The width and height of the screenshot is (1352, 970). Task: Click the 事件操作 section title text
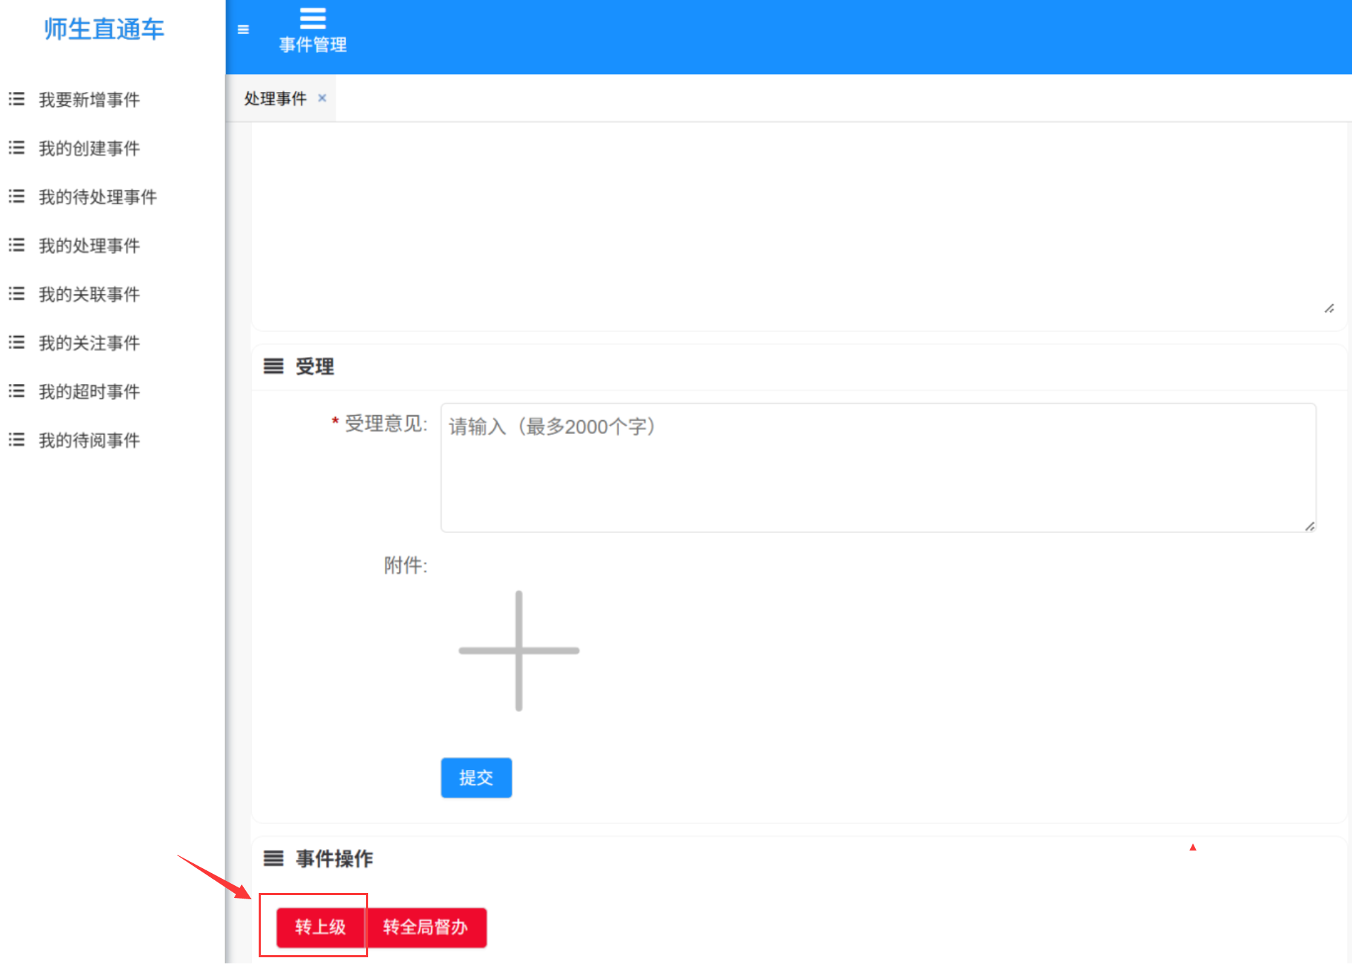[334, 858]
